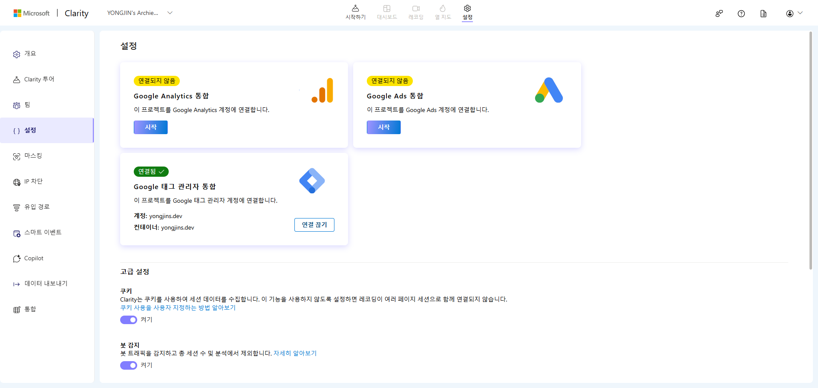This screenshot has height=388, width=818.
Task: Click the curly braces icon beside 설정
Action: pyautogui.click(x=17, y=131)
